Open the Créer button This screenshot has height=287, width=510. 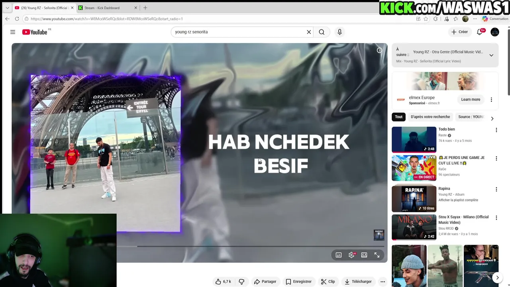tap(460, 32)
